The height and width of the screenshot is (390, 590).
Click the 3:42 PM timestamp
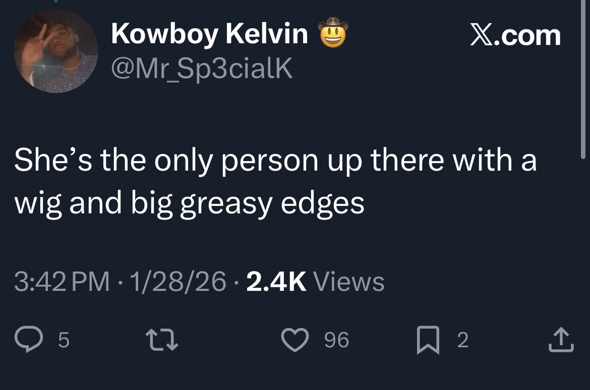(62, 281)
